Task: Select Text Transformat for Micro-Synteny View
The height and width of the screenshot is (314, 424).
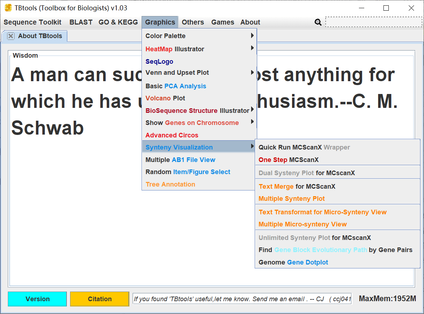Action: [338, 212]
